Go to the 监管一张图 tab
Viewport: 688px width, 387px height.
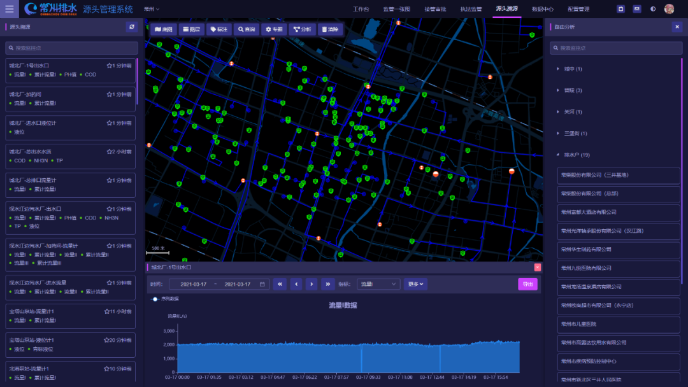(x=397, y=9)
